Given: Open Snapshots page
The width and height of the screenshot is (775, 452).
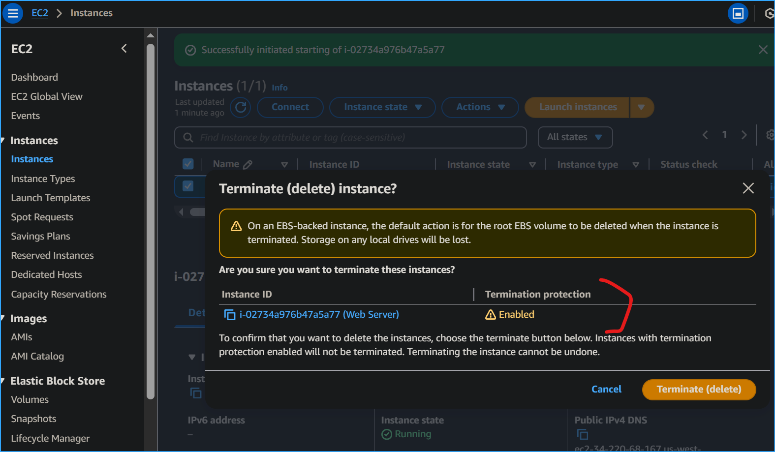Looking at the screenshot, I should (x=33, y=419).
